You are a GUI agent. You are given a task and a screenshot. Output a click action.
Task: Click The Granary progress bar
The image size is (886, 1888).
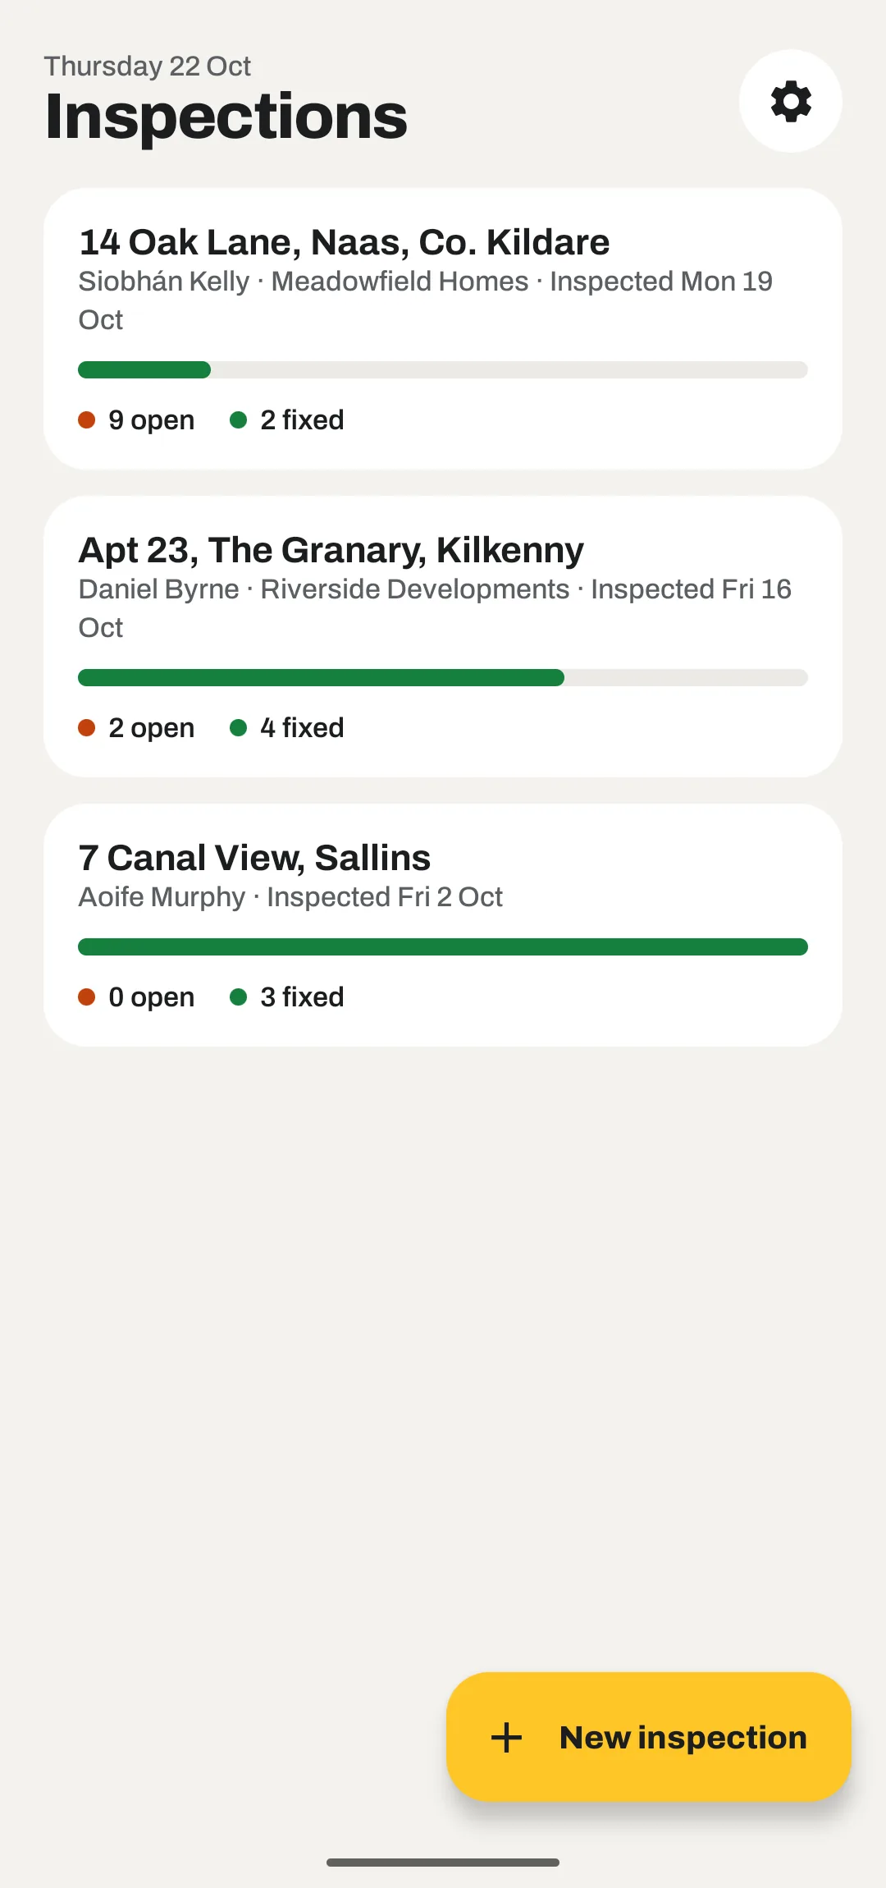(x=443, y=677)
